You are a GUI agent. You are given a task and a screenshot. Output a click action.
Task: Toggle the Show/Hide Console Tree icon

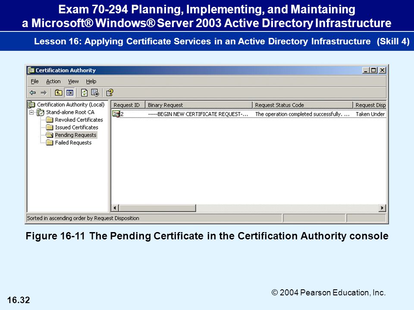pyautogui.click(x=70, y=93)
